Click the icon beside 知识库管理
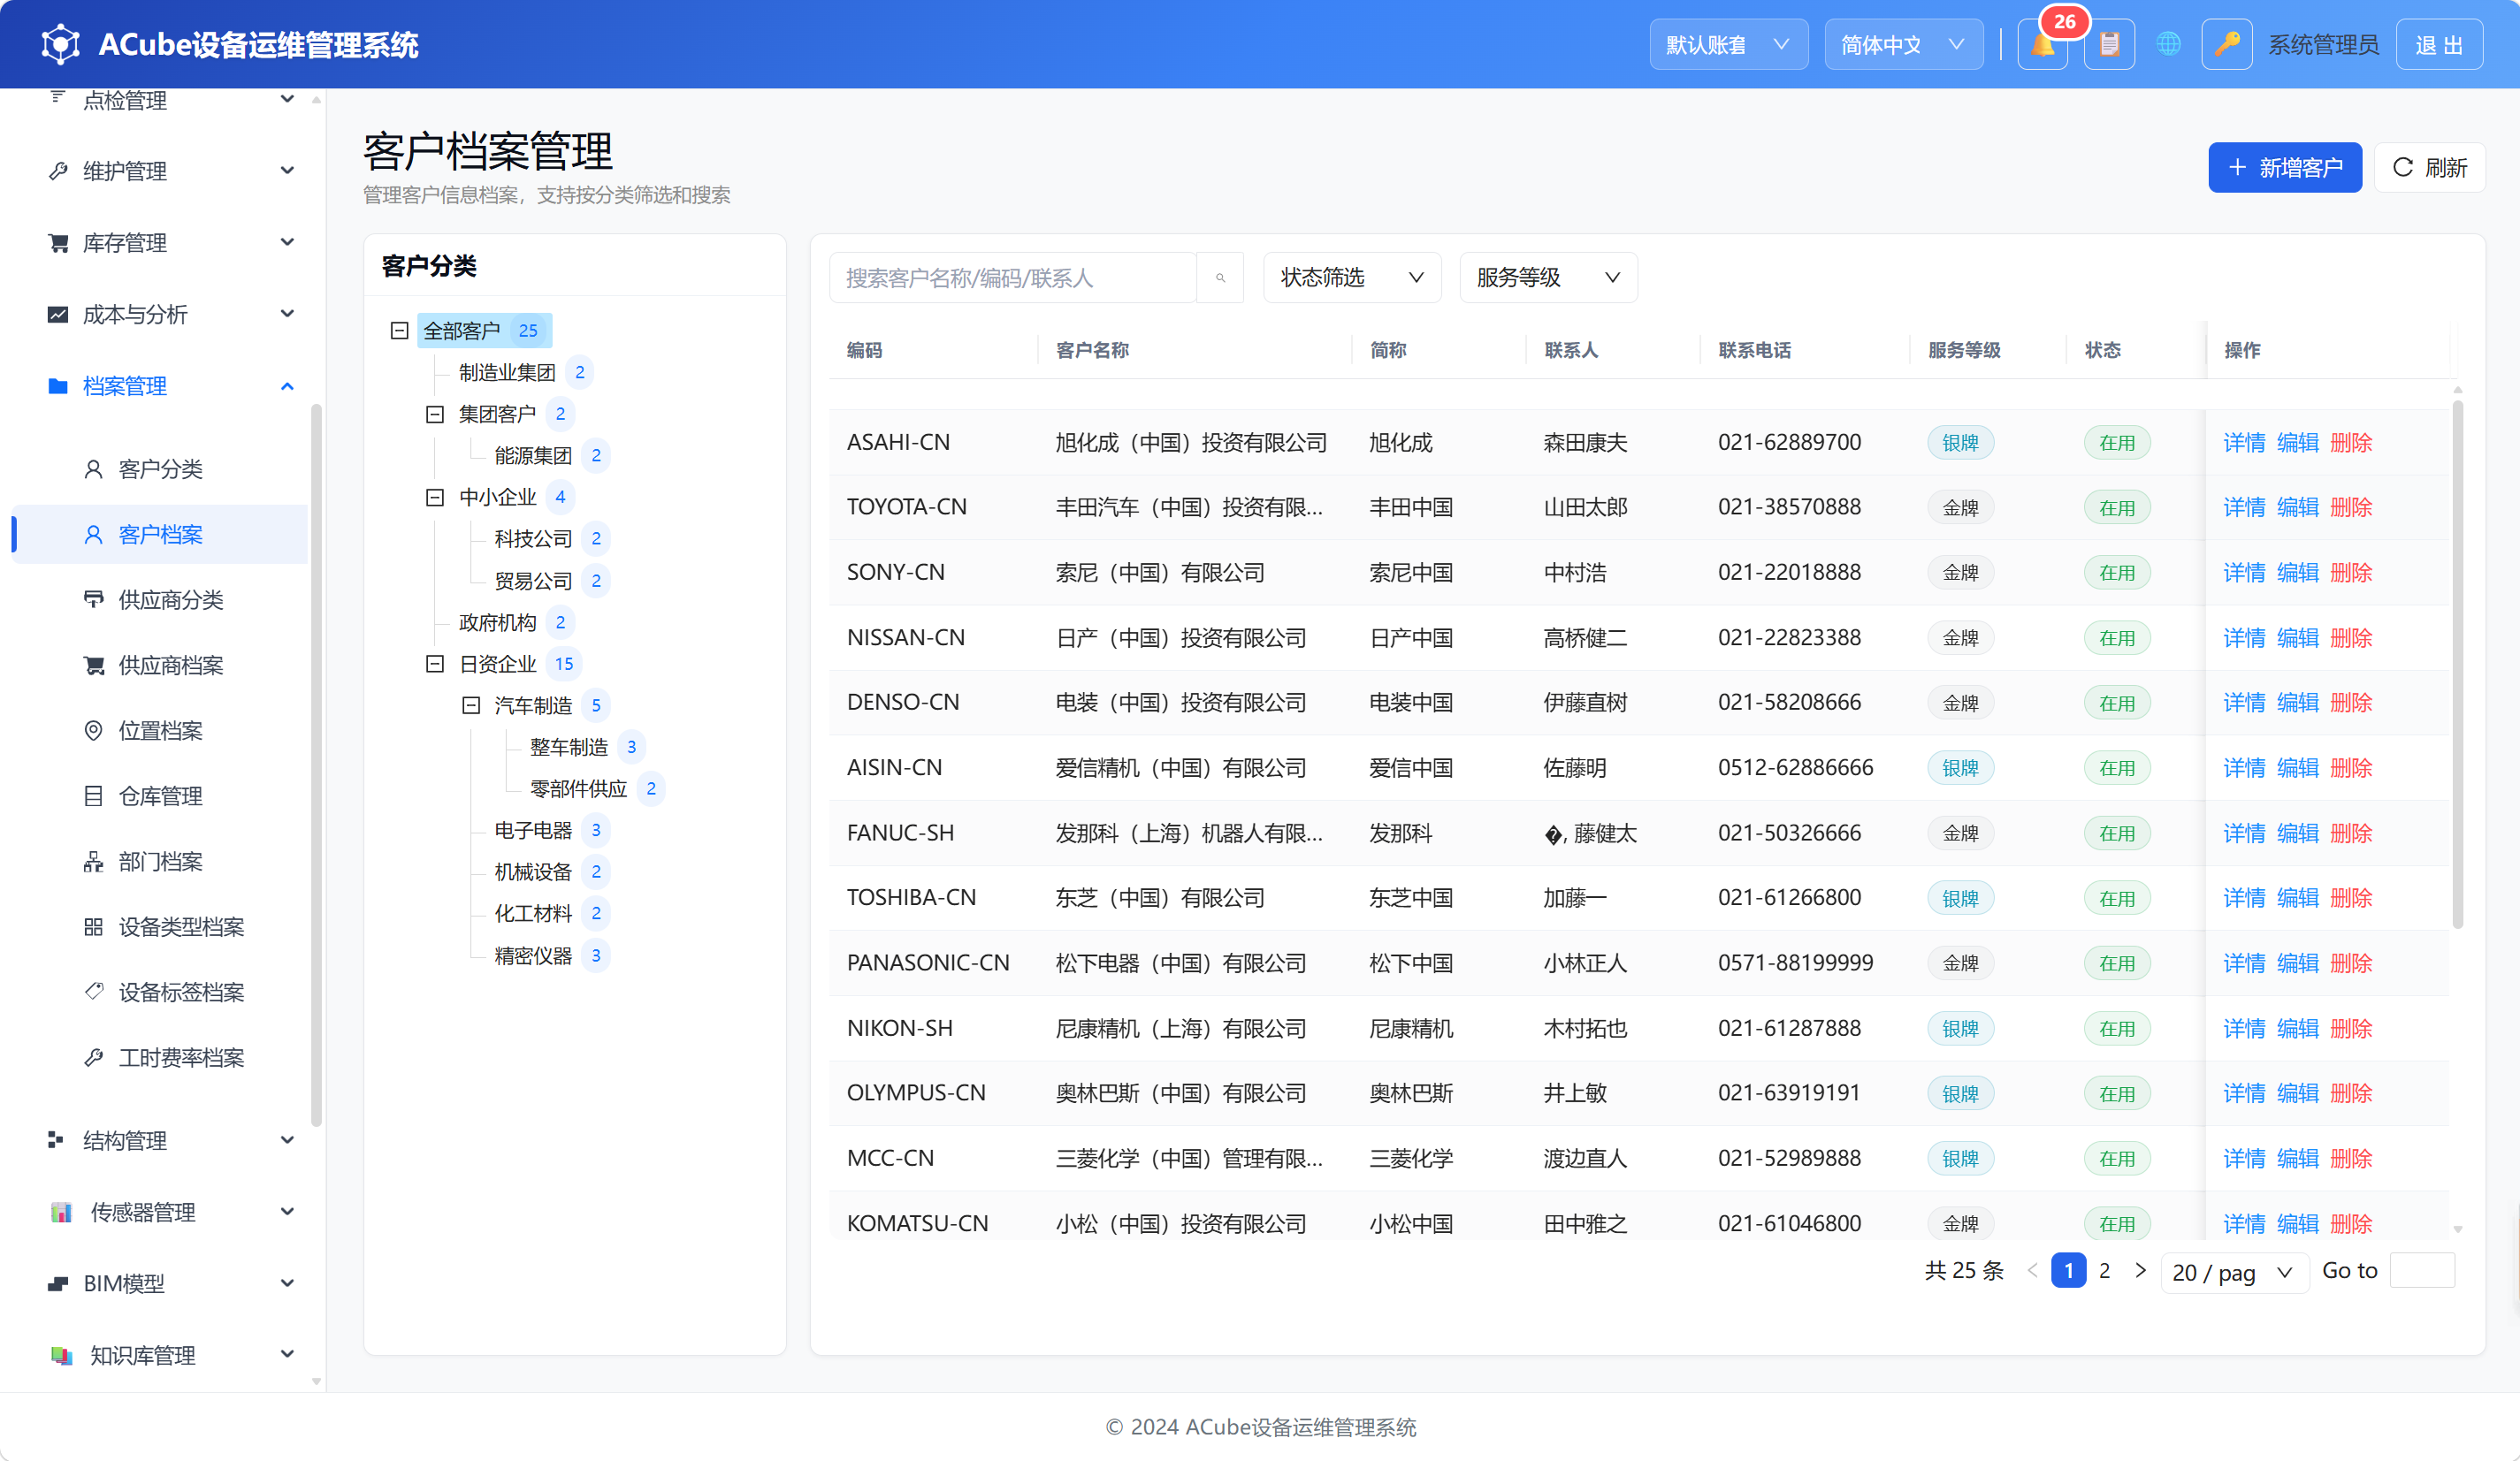 click(61, 1355)
